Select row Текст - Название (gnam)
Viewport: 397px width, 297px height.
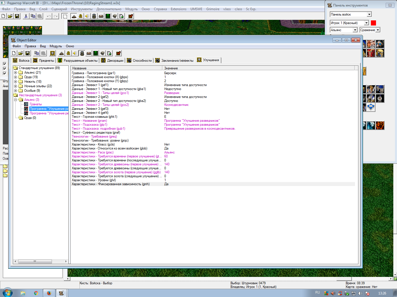pyautogui.click(x=213, y=121)
